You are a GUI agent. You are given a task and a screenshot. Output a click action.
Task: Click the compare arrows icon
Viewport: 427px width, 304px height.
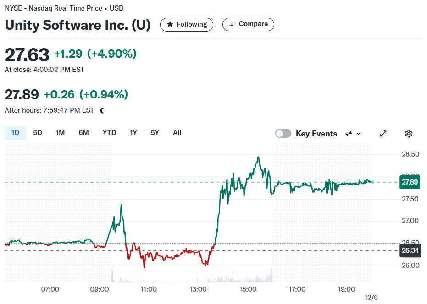[232, 24]
